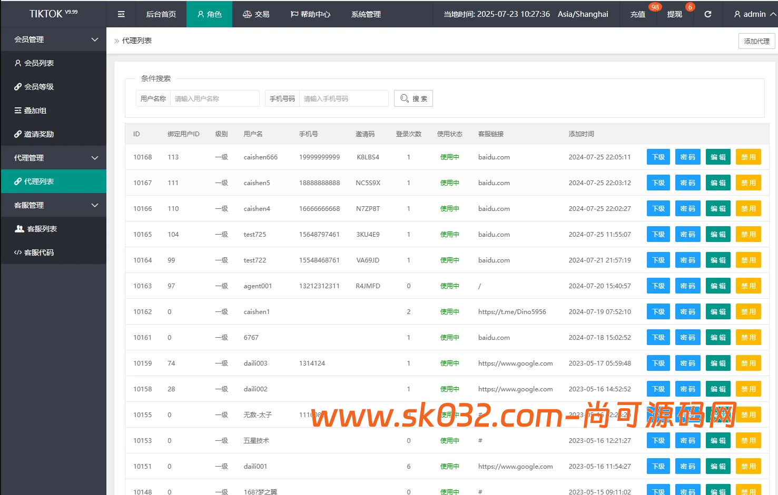Switch to 后台首页 in the top menu

click(161, 14)
